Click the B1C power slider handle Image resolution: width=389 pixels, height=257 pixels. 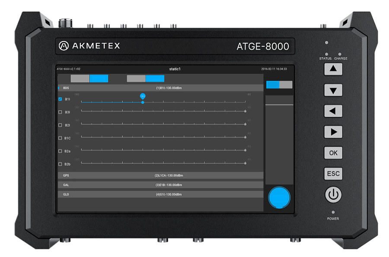(246, 137)
